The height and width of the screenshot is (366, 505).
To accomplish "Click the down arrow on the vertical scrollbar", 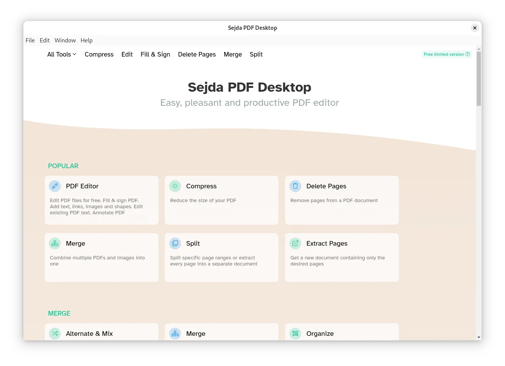I will (x=479, y=337).
